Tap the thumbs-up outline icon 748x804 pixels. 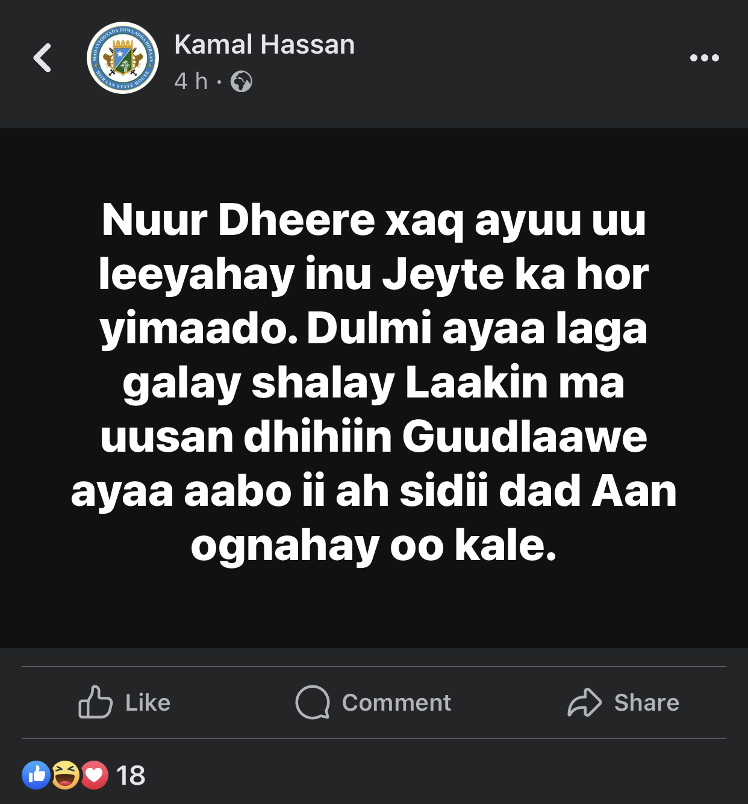95,702
